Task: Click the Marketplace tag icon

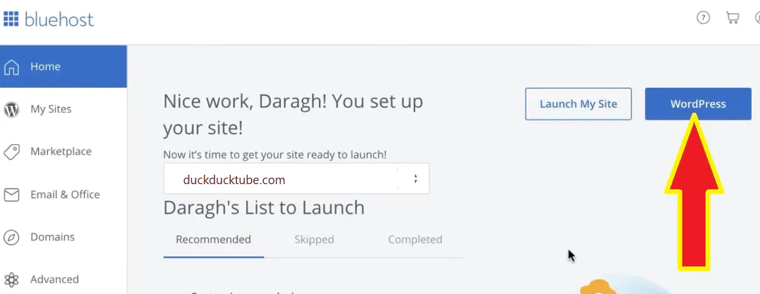Action: tap(12, 152)
